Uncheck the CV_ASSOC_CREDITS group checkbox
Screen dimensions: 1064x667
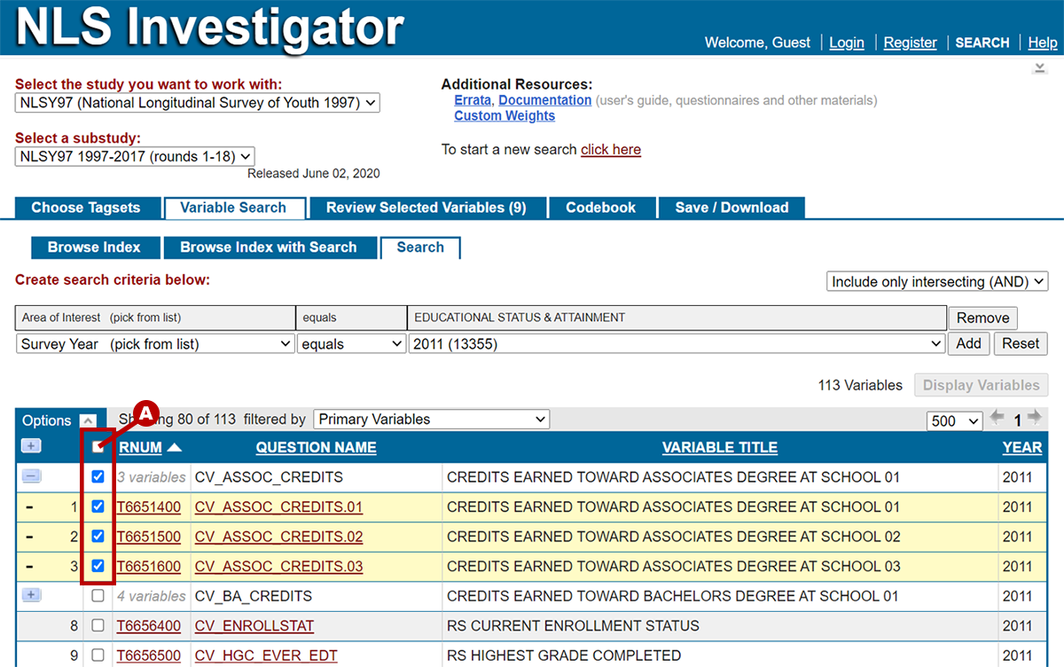coord(98,477)
